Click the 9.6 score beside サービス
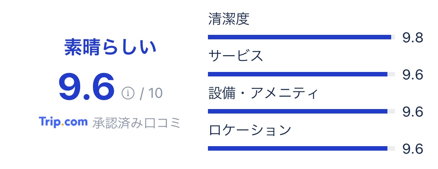 pyautogui.click(x=413, y=75)
